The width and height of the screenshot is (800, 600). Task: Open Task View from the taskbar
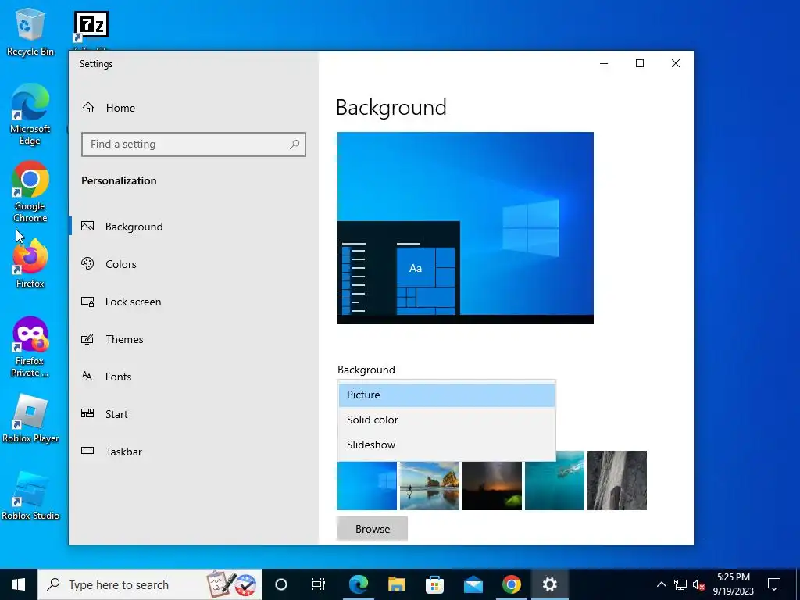pyautogui.click(x=319, y=584)
